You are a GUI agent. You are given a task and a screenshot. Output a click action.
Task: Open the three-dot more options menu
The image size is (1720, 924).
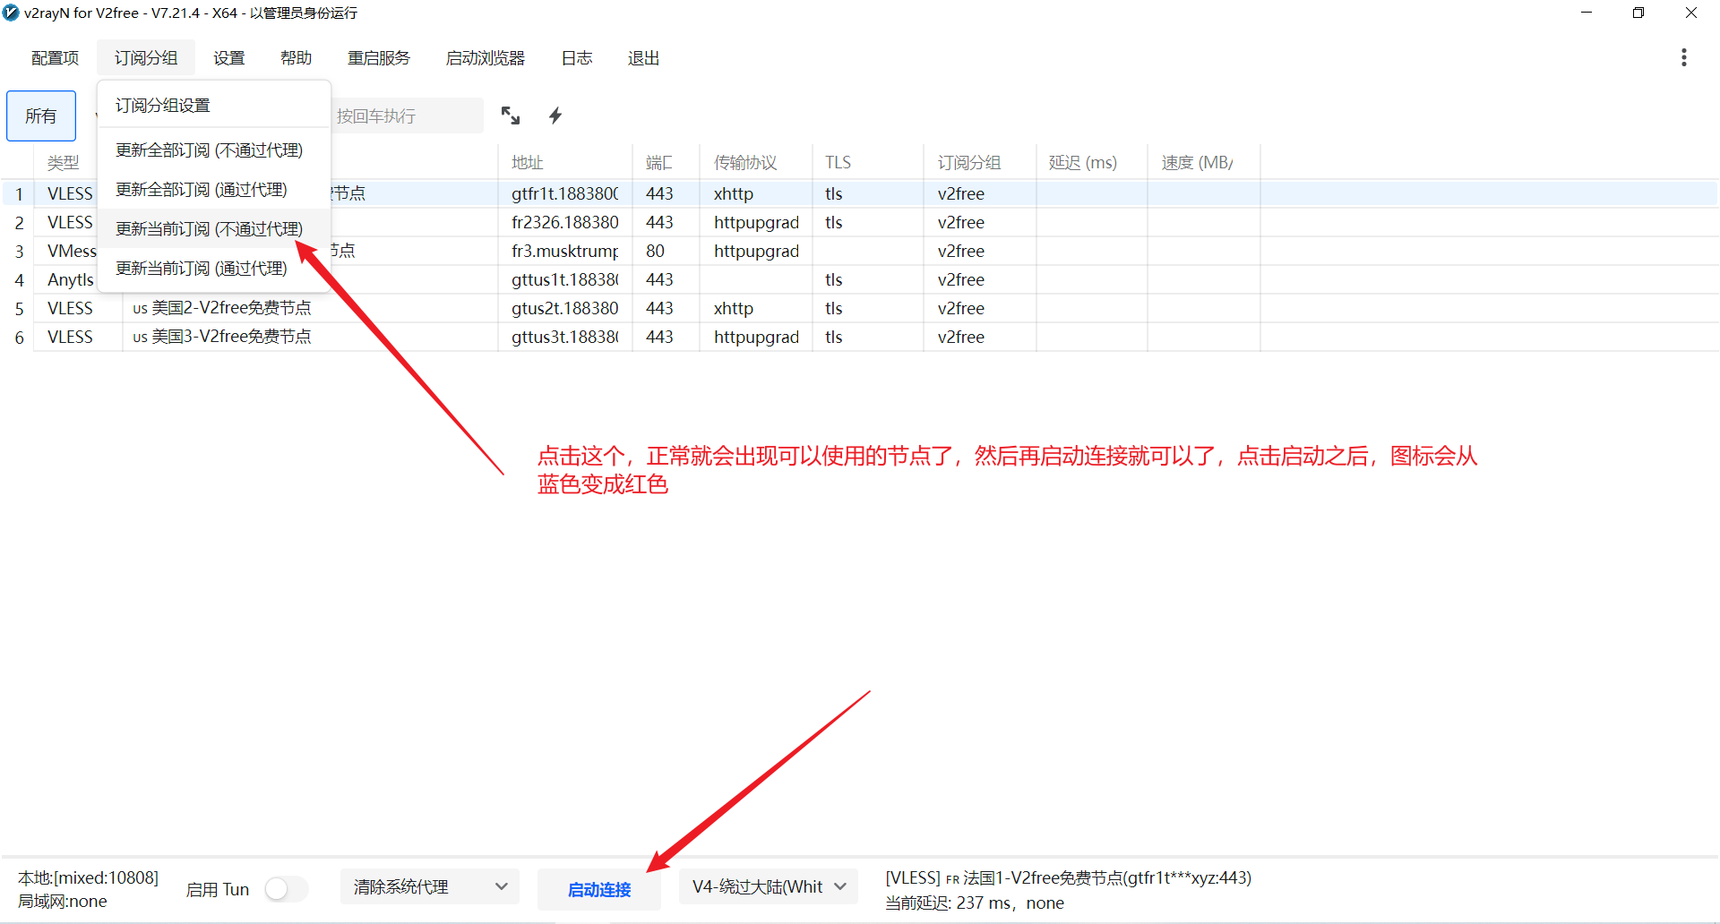(x=1684, y=57)
